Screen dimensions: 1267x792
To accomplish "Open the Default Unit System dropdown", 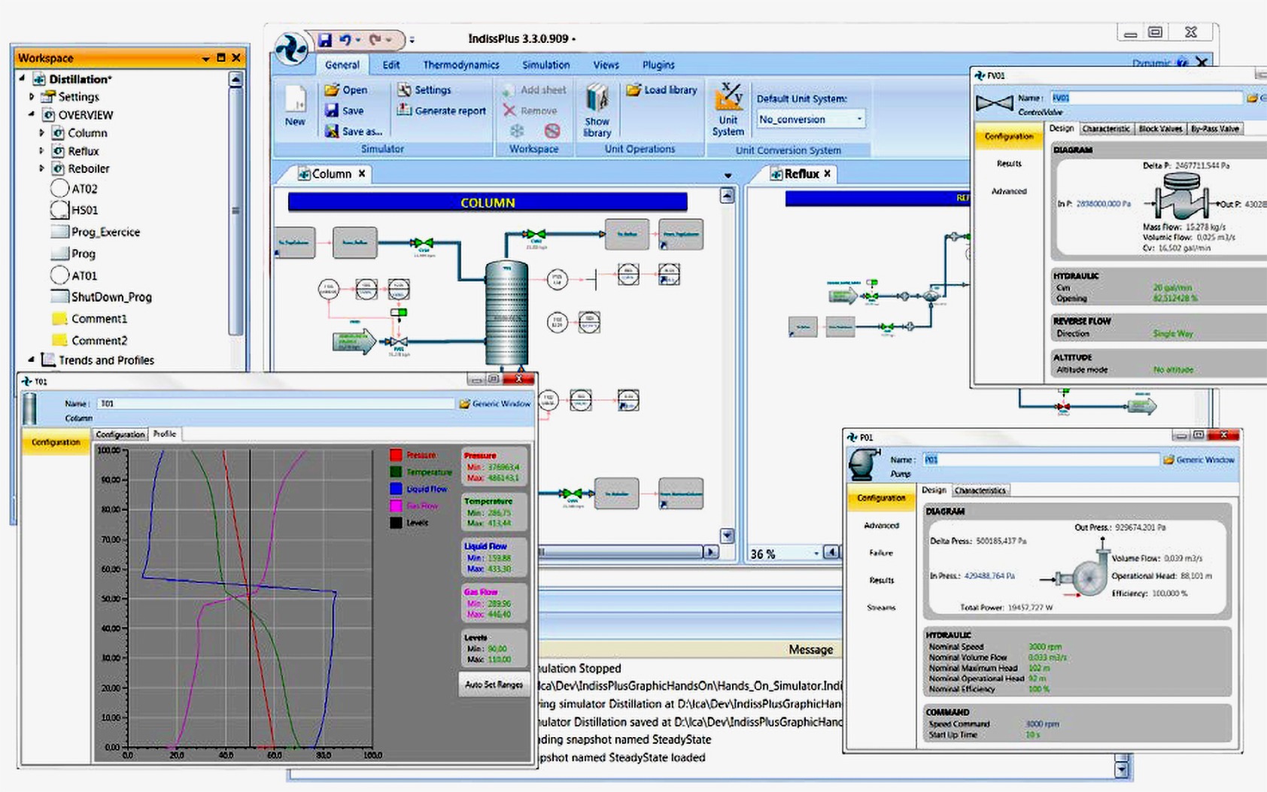I will coord(858,120).
